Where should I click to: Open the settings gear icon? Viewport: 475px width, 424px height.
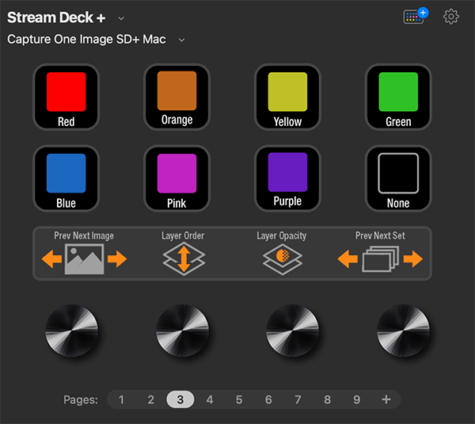[451, 17]
